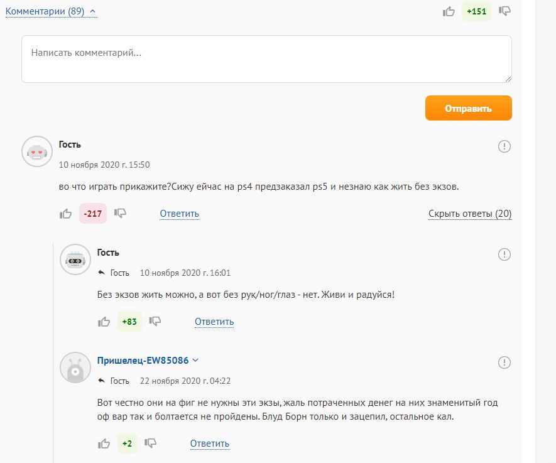Click the -217 rating badge
Image resolution: width=556 pixels, height=463 pixels.
pyautogui.click(x=93, y=214)
